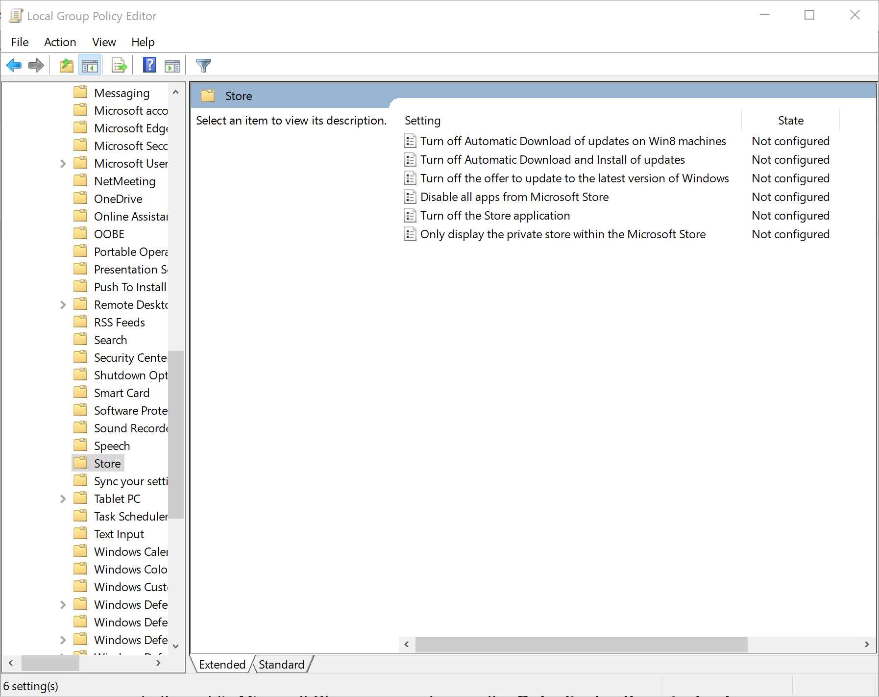879x697 pixels.
Task: Click the Export List icon
Action: [118, 65]
